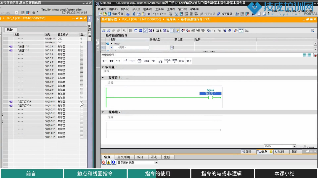
Task: Click the Cut scissors icon
Action: 134,14
